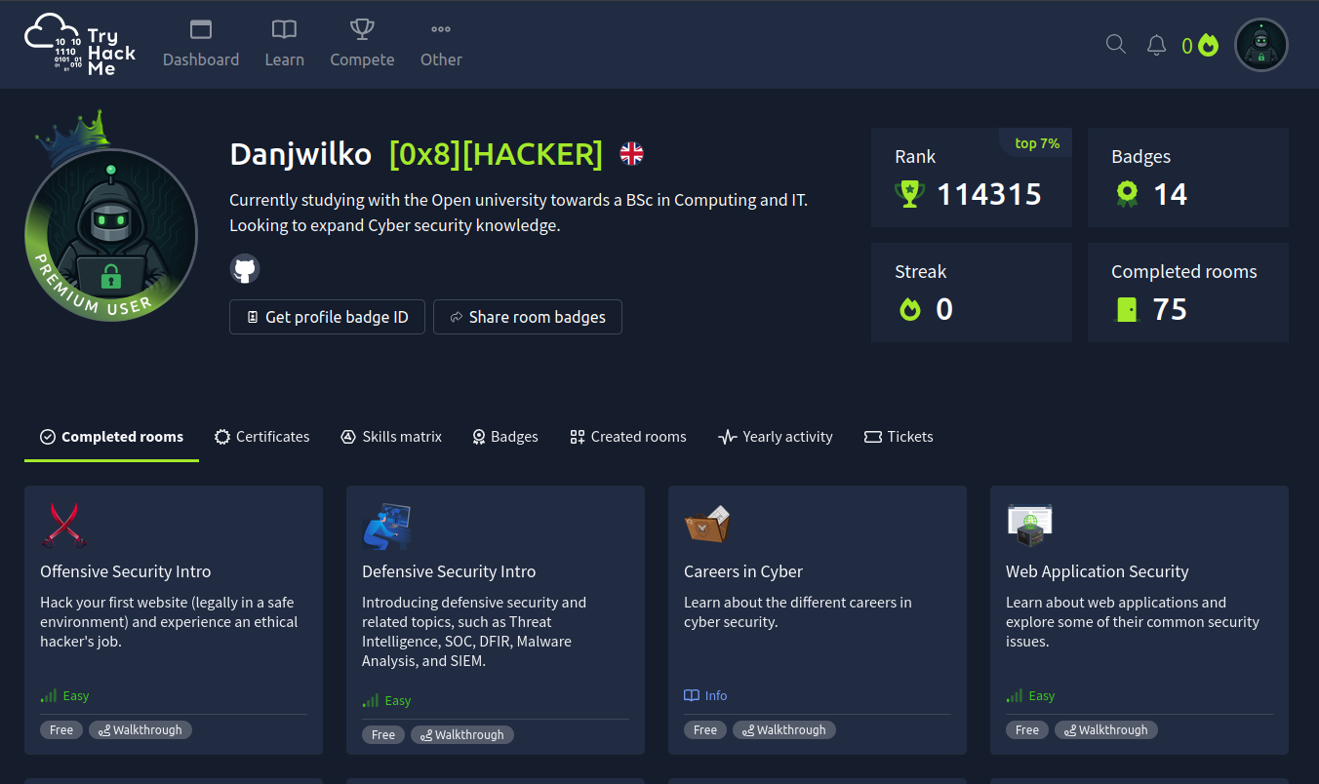Open the Yearly activity tab

pos(775,436)
